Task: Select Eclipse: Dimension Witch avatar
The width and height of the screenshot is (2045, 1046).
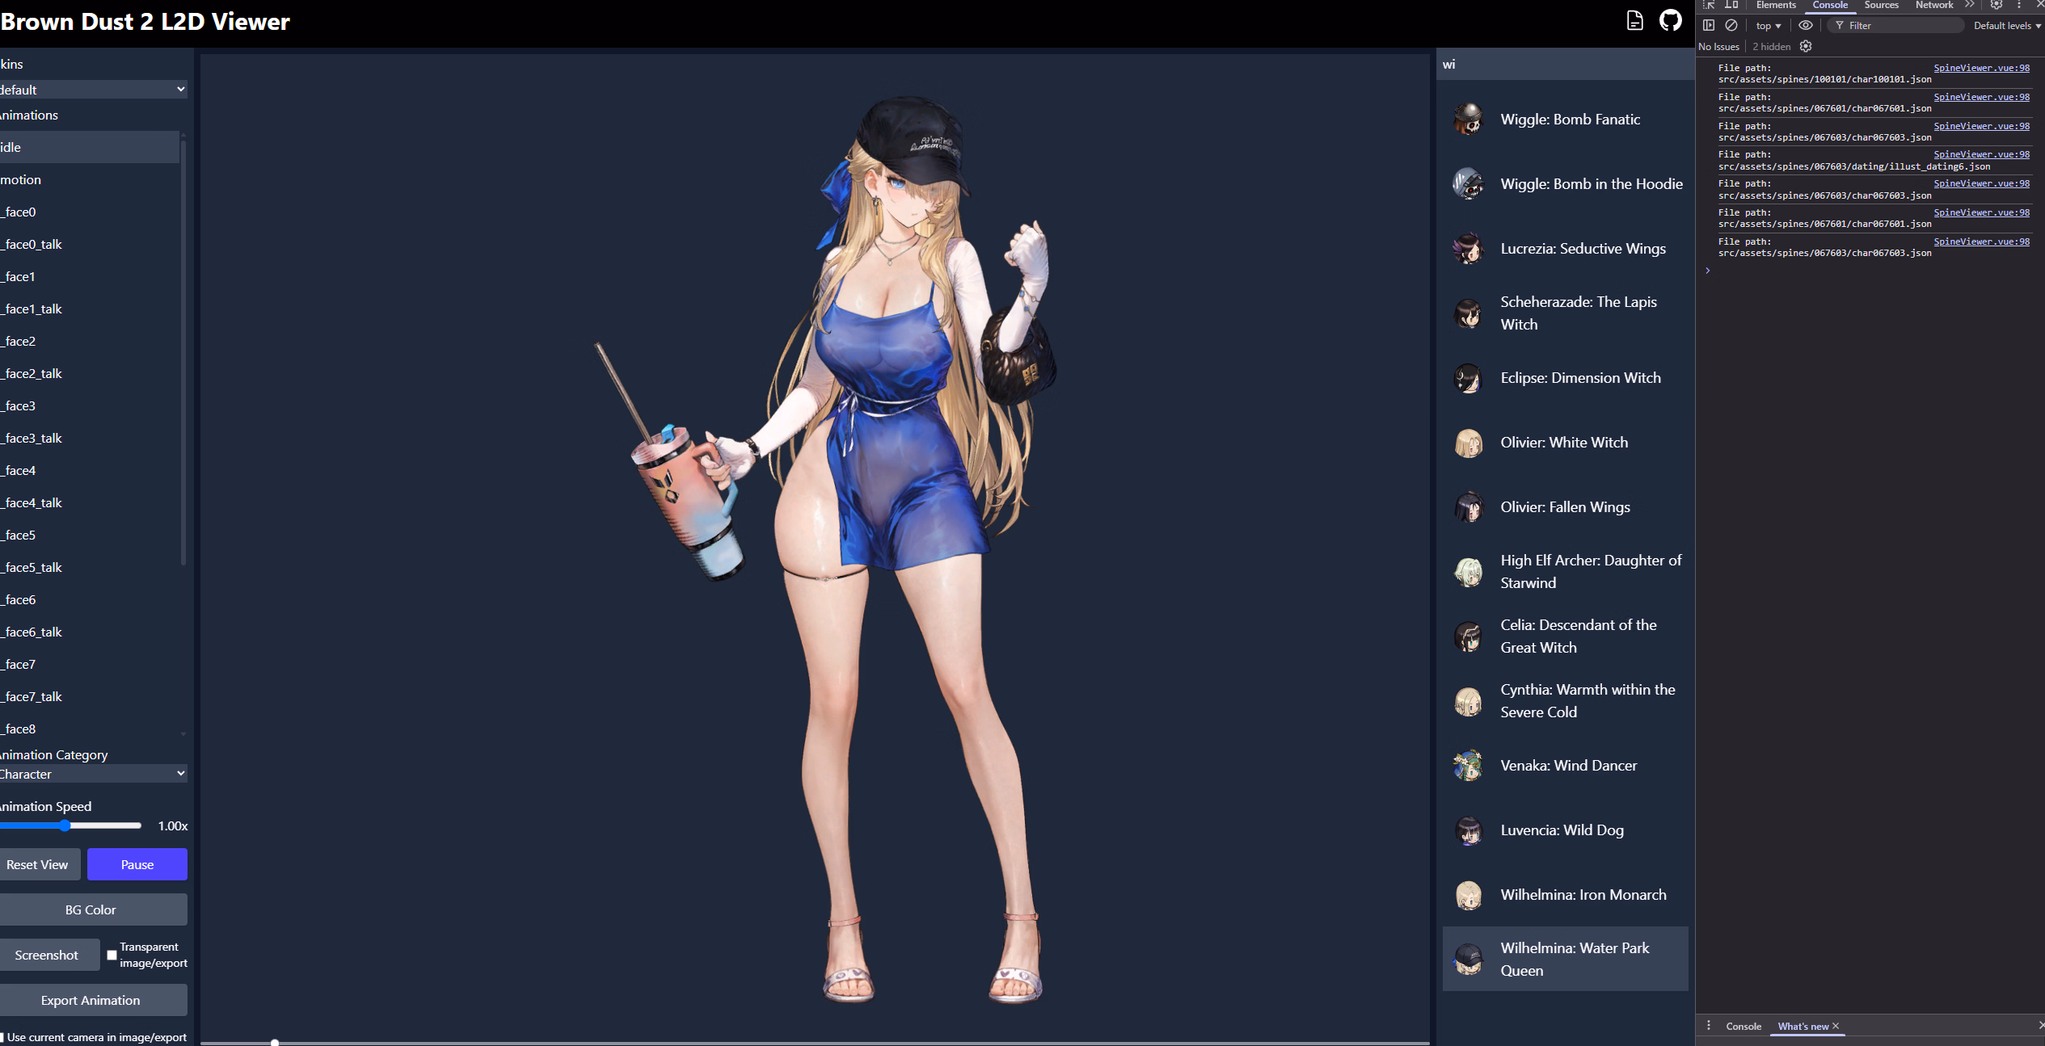Action: (1469, 377)
